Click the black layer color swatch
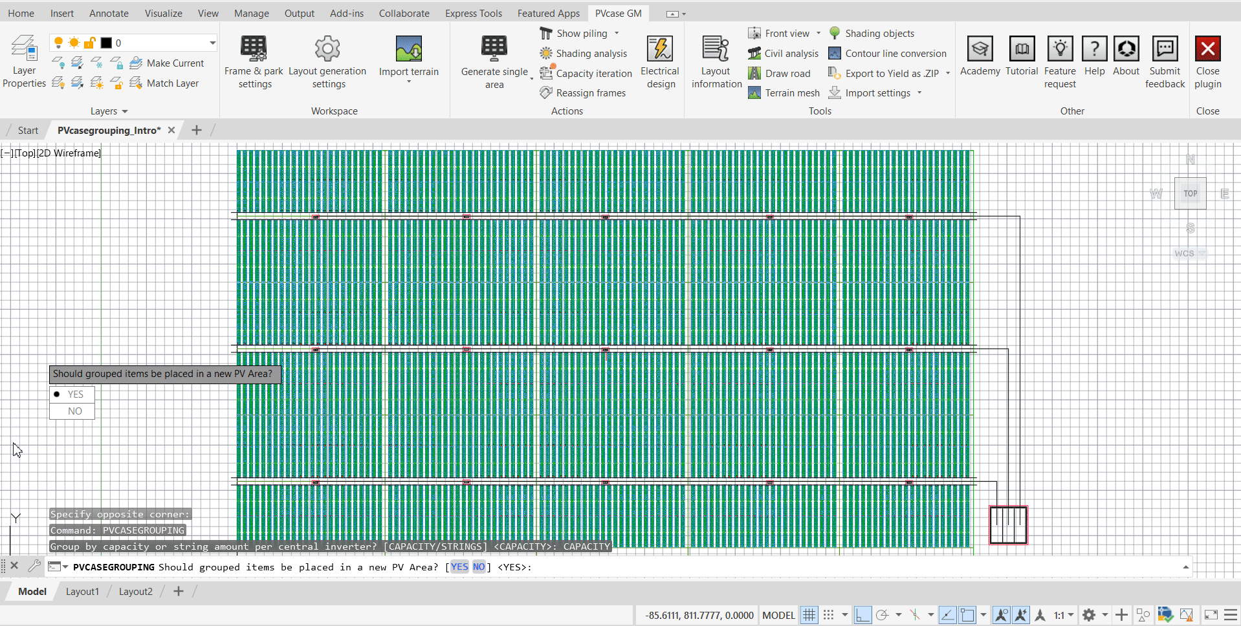Screen dimensions: 1241x626 coord(107,43)
